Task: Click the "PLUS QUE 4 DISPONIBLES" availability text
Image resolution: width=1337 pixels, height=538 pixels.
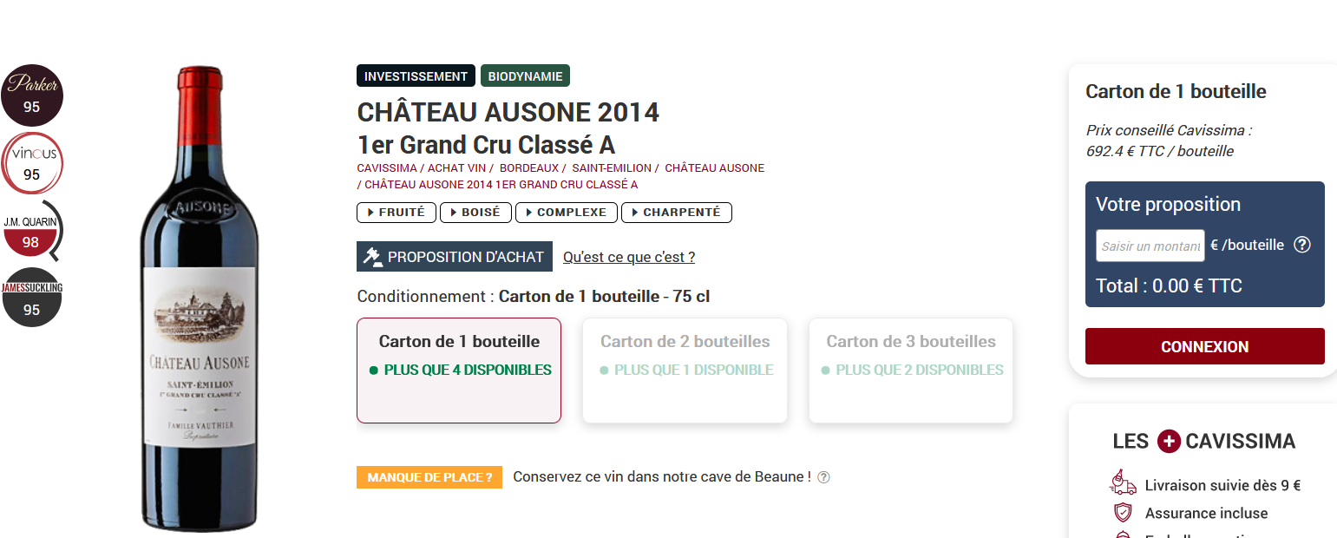Action: pyautogui.click(x=468, y=370)
